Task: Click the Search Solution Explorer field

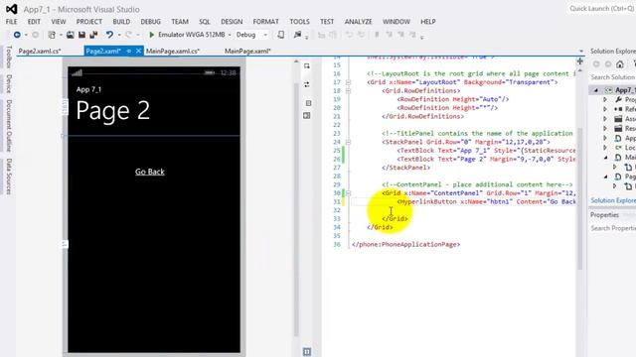Action: click(612, 77)
